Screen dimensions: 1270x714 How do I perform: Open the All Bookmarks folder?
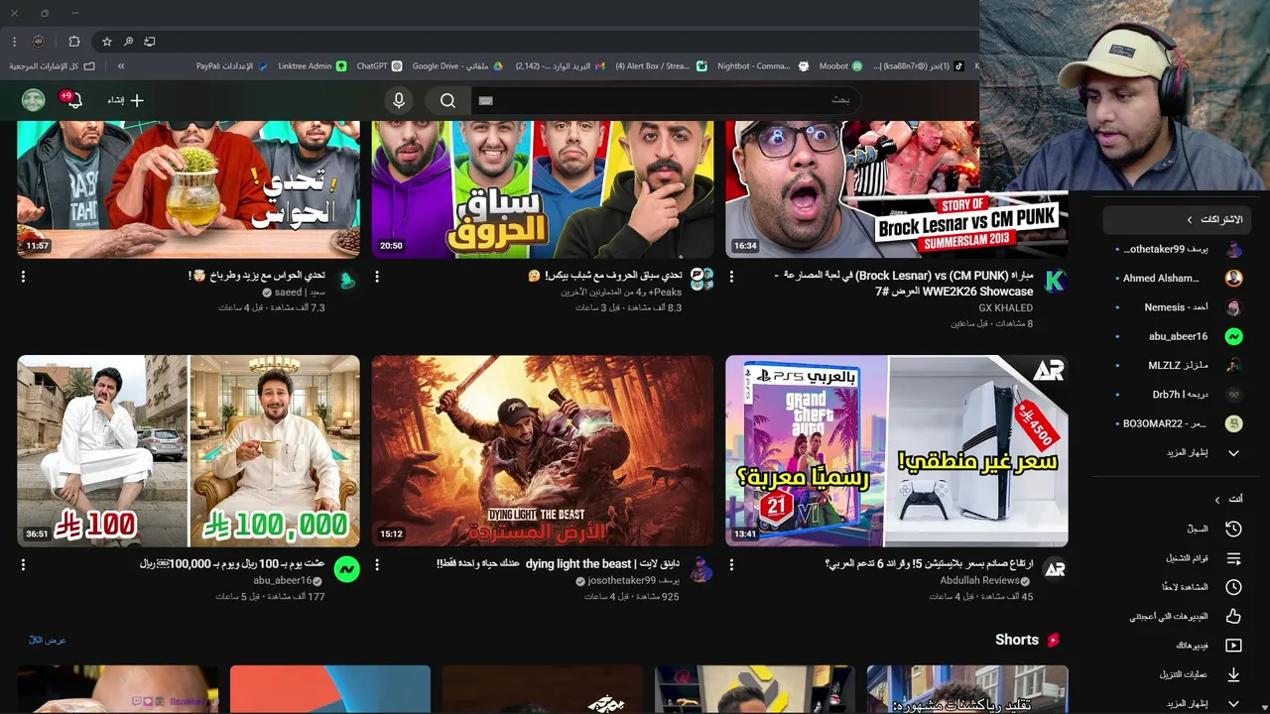52,66
